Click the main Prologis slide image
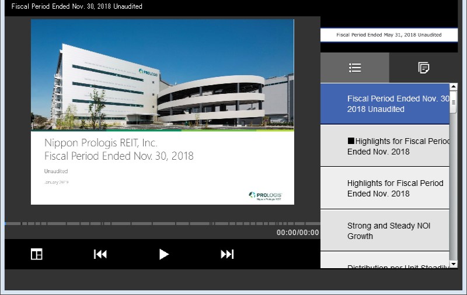467x295 pixels. pyautogui.click(x=162, y=112)
